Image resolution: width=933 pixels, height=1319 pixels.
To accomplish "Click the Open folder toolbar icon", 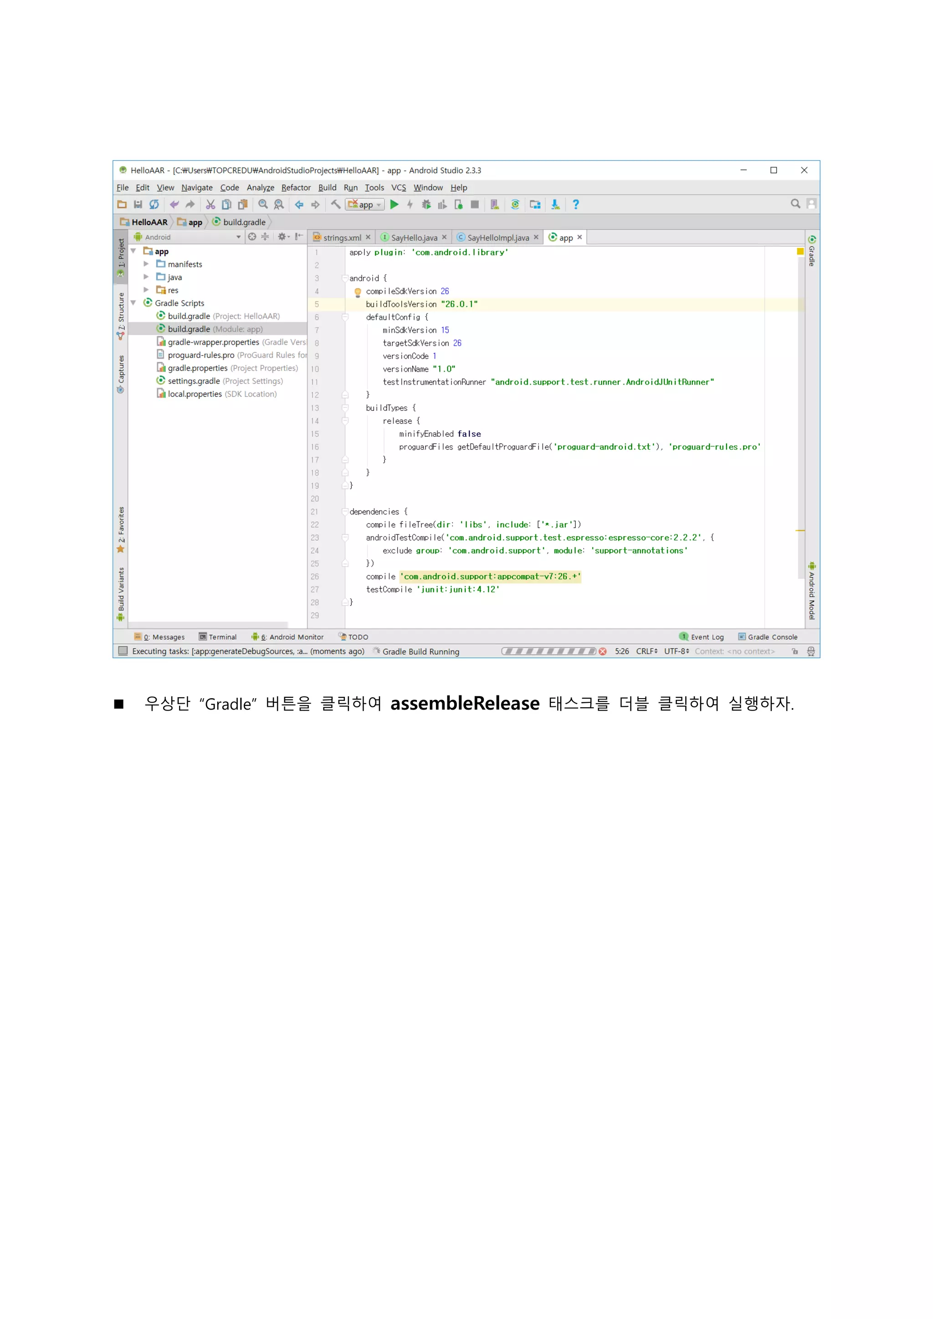I will (122, 204).
